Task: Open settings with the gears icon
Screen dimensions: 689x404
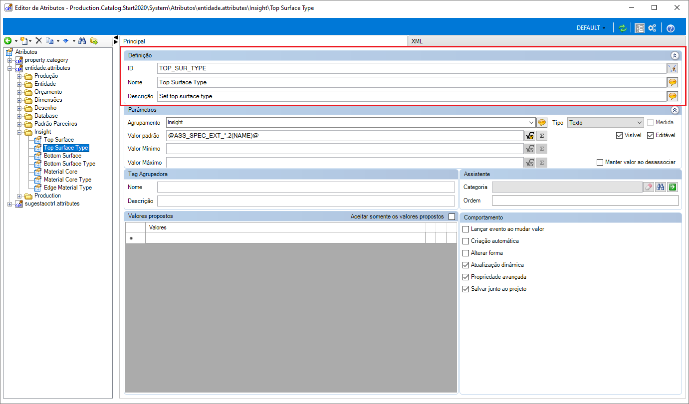Action: click(x=652, y=28)
